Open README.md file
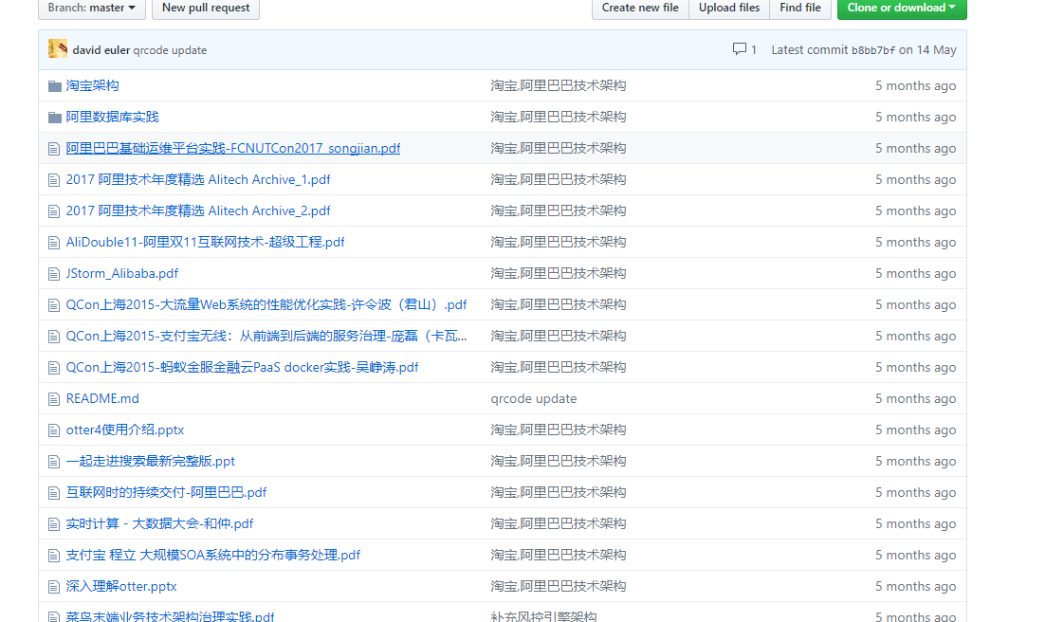The height and width of the screenshot is (622, 1064). click(x=102, y=398)
